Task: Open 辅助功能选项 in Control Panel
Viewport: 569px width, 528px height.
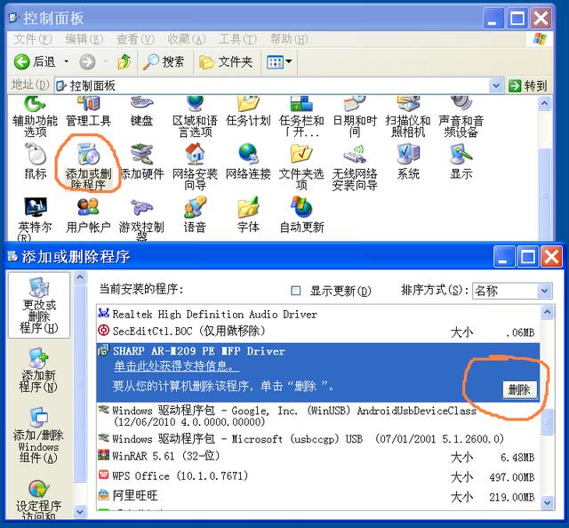Action: coord(36,116)
